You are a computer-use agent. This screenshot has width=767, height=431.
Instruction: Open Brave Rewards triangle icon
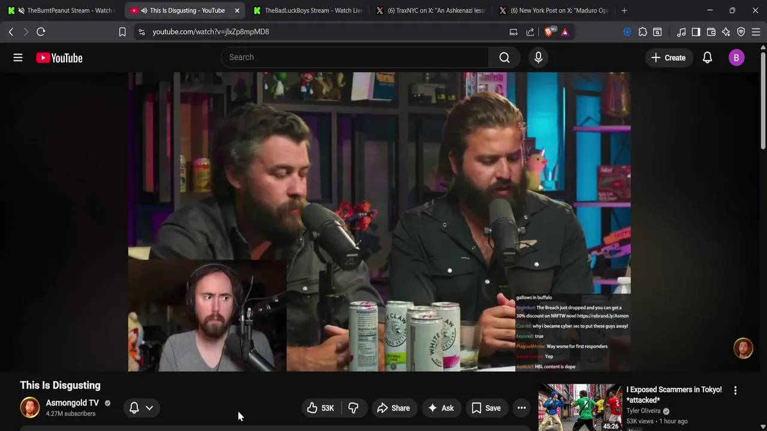(x=565, y=32)
